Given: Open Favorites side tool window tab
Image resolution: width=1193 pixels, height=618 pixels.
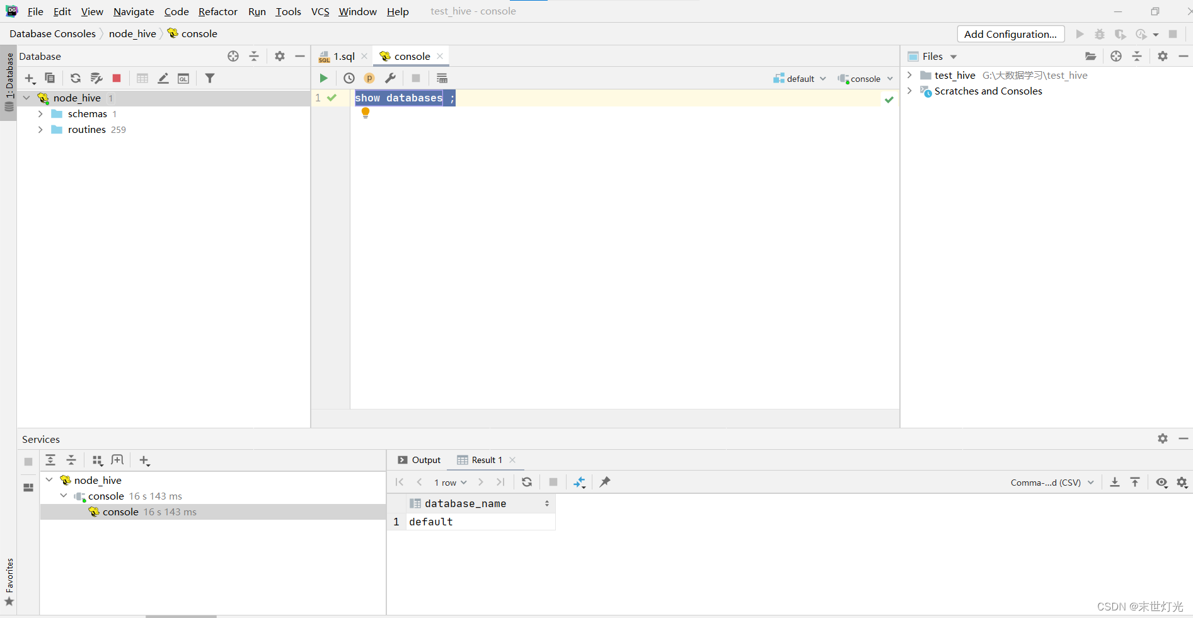Looking at the screenshot, I should (9, 583).
